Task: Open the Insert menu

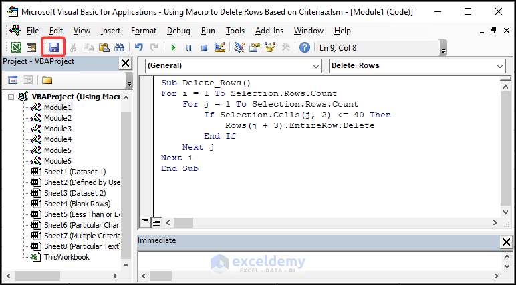Action: tap(110, 31)
